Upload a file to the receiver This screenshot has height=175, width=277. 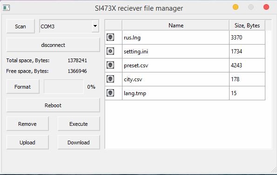point(27,142)
